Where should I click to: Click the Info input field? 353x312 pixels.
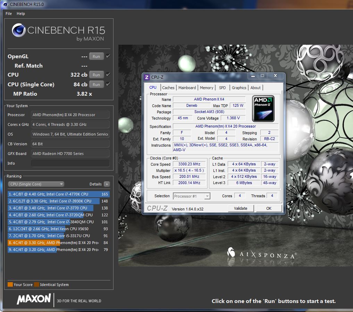click(x=70, y=163)
